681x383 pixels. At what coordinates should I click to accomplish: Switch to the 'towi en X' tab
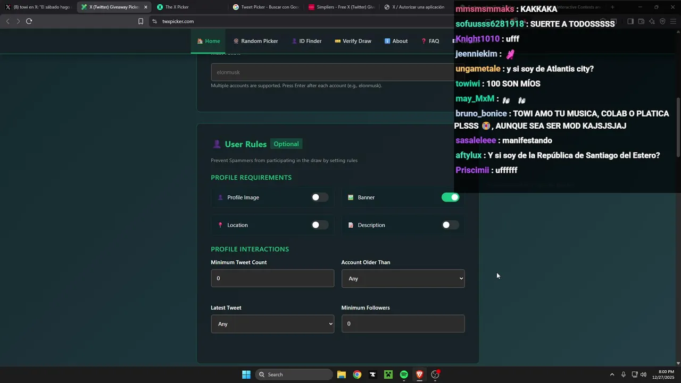point(38,7)
